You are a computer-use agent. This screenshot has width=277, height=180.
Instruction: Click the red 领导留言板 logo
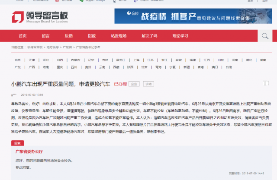[x=40, y=17]
